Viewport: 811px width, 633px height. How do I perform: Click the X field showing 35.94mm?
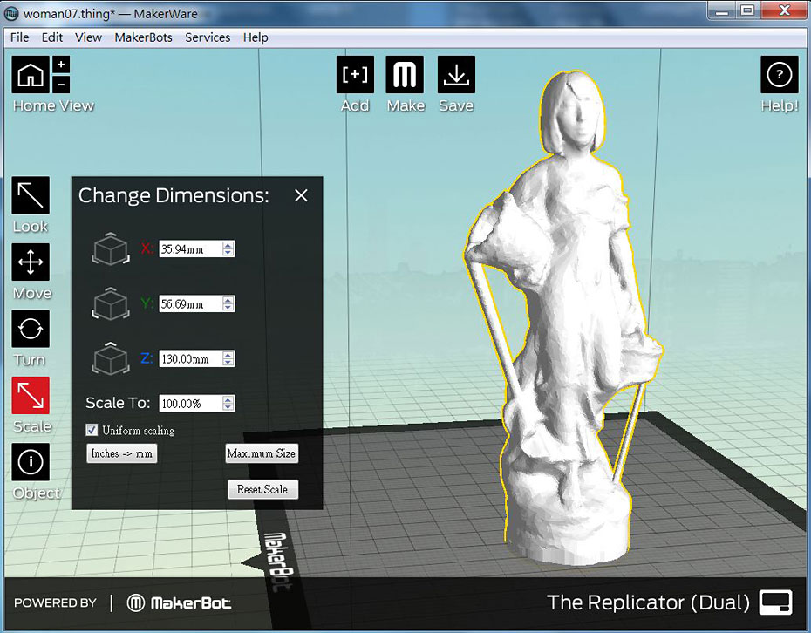[197, 248]
